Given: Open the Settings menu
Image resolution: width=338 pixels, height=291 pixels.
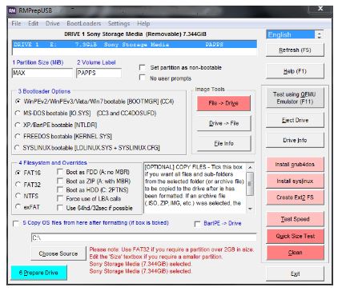Looking at the screenshot, I should click(x=119, y=23).
